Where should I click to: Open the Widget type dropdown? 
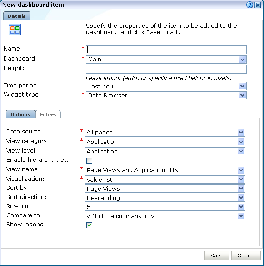[166, 95]
